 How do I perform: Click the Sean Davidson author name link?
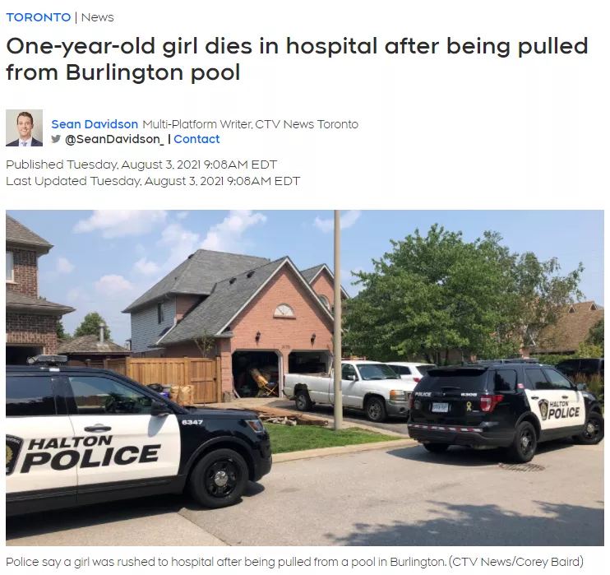click(x=95, y=124)
